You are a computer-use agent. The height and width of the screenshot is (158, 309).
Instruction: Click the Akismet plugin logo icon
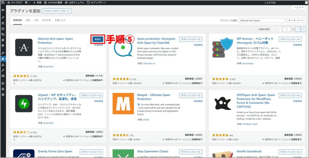tap(24, 47)
